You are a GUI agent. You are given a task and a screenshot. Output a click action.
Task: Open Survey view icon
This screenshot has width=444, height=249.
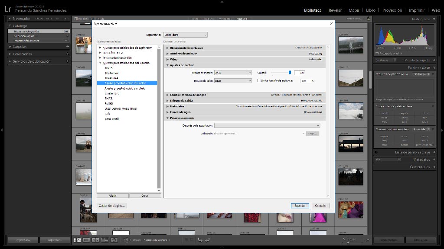coord(105,239)
